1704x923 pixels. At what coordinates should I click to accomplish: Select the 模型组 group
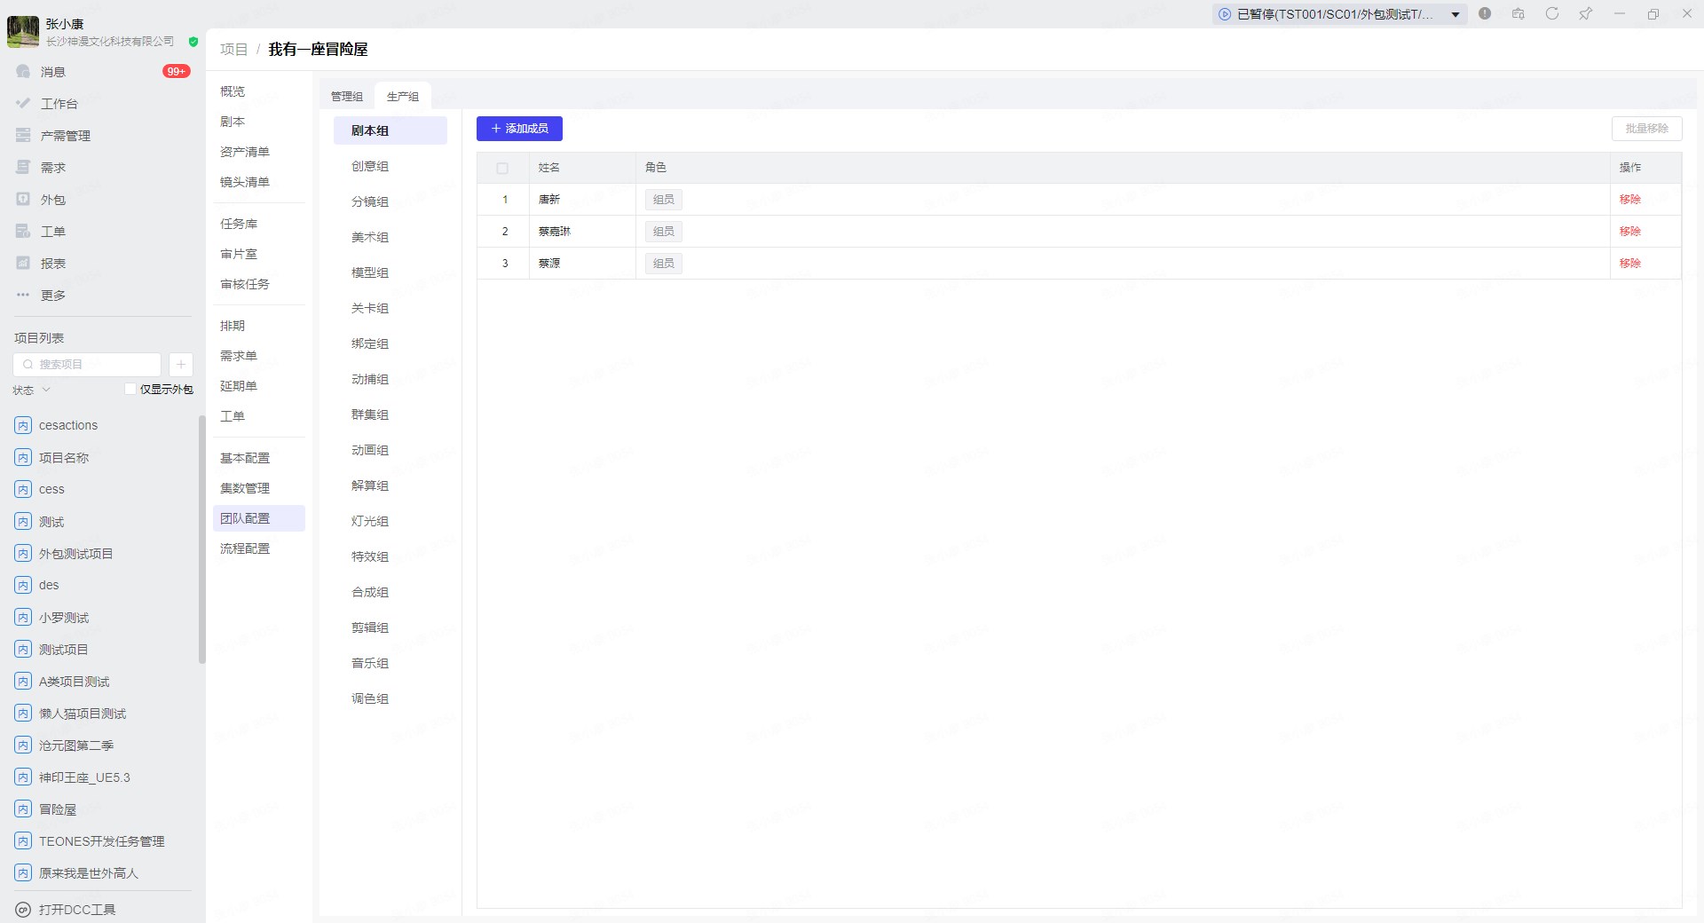(390, 272)
